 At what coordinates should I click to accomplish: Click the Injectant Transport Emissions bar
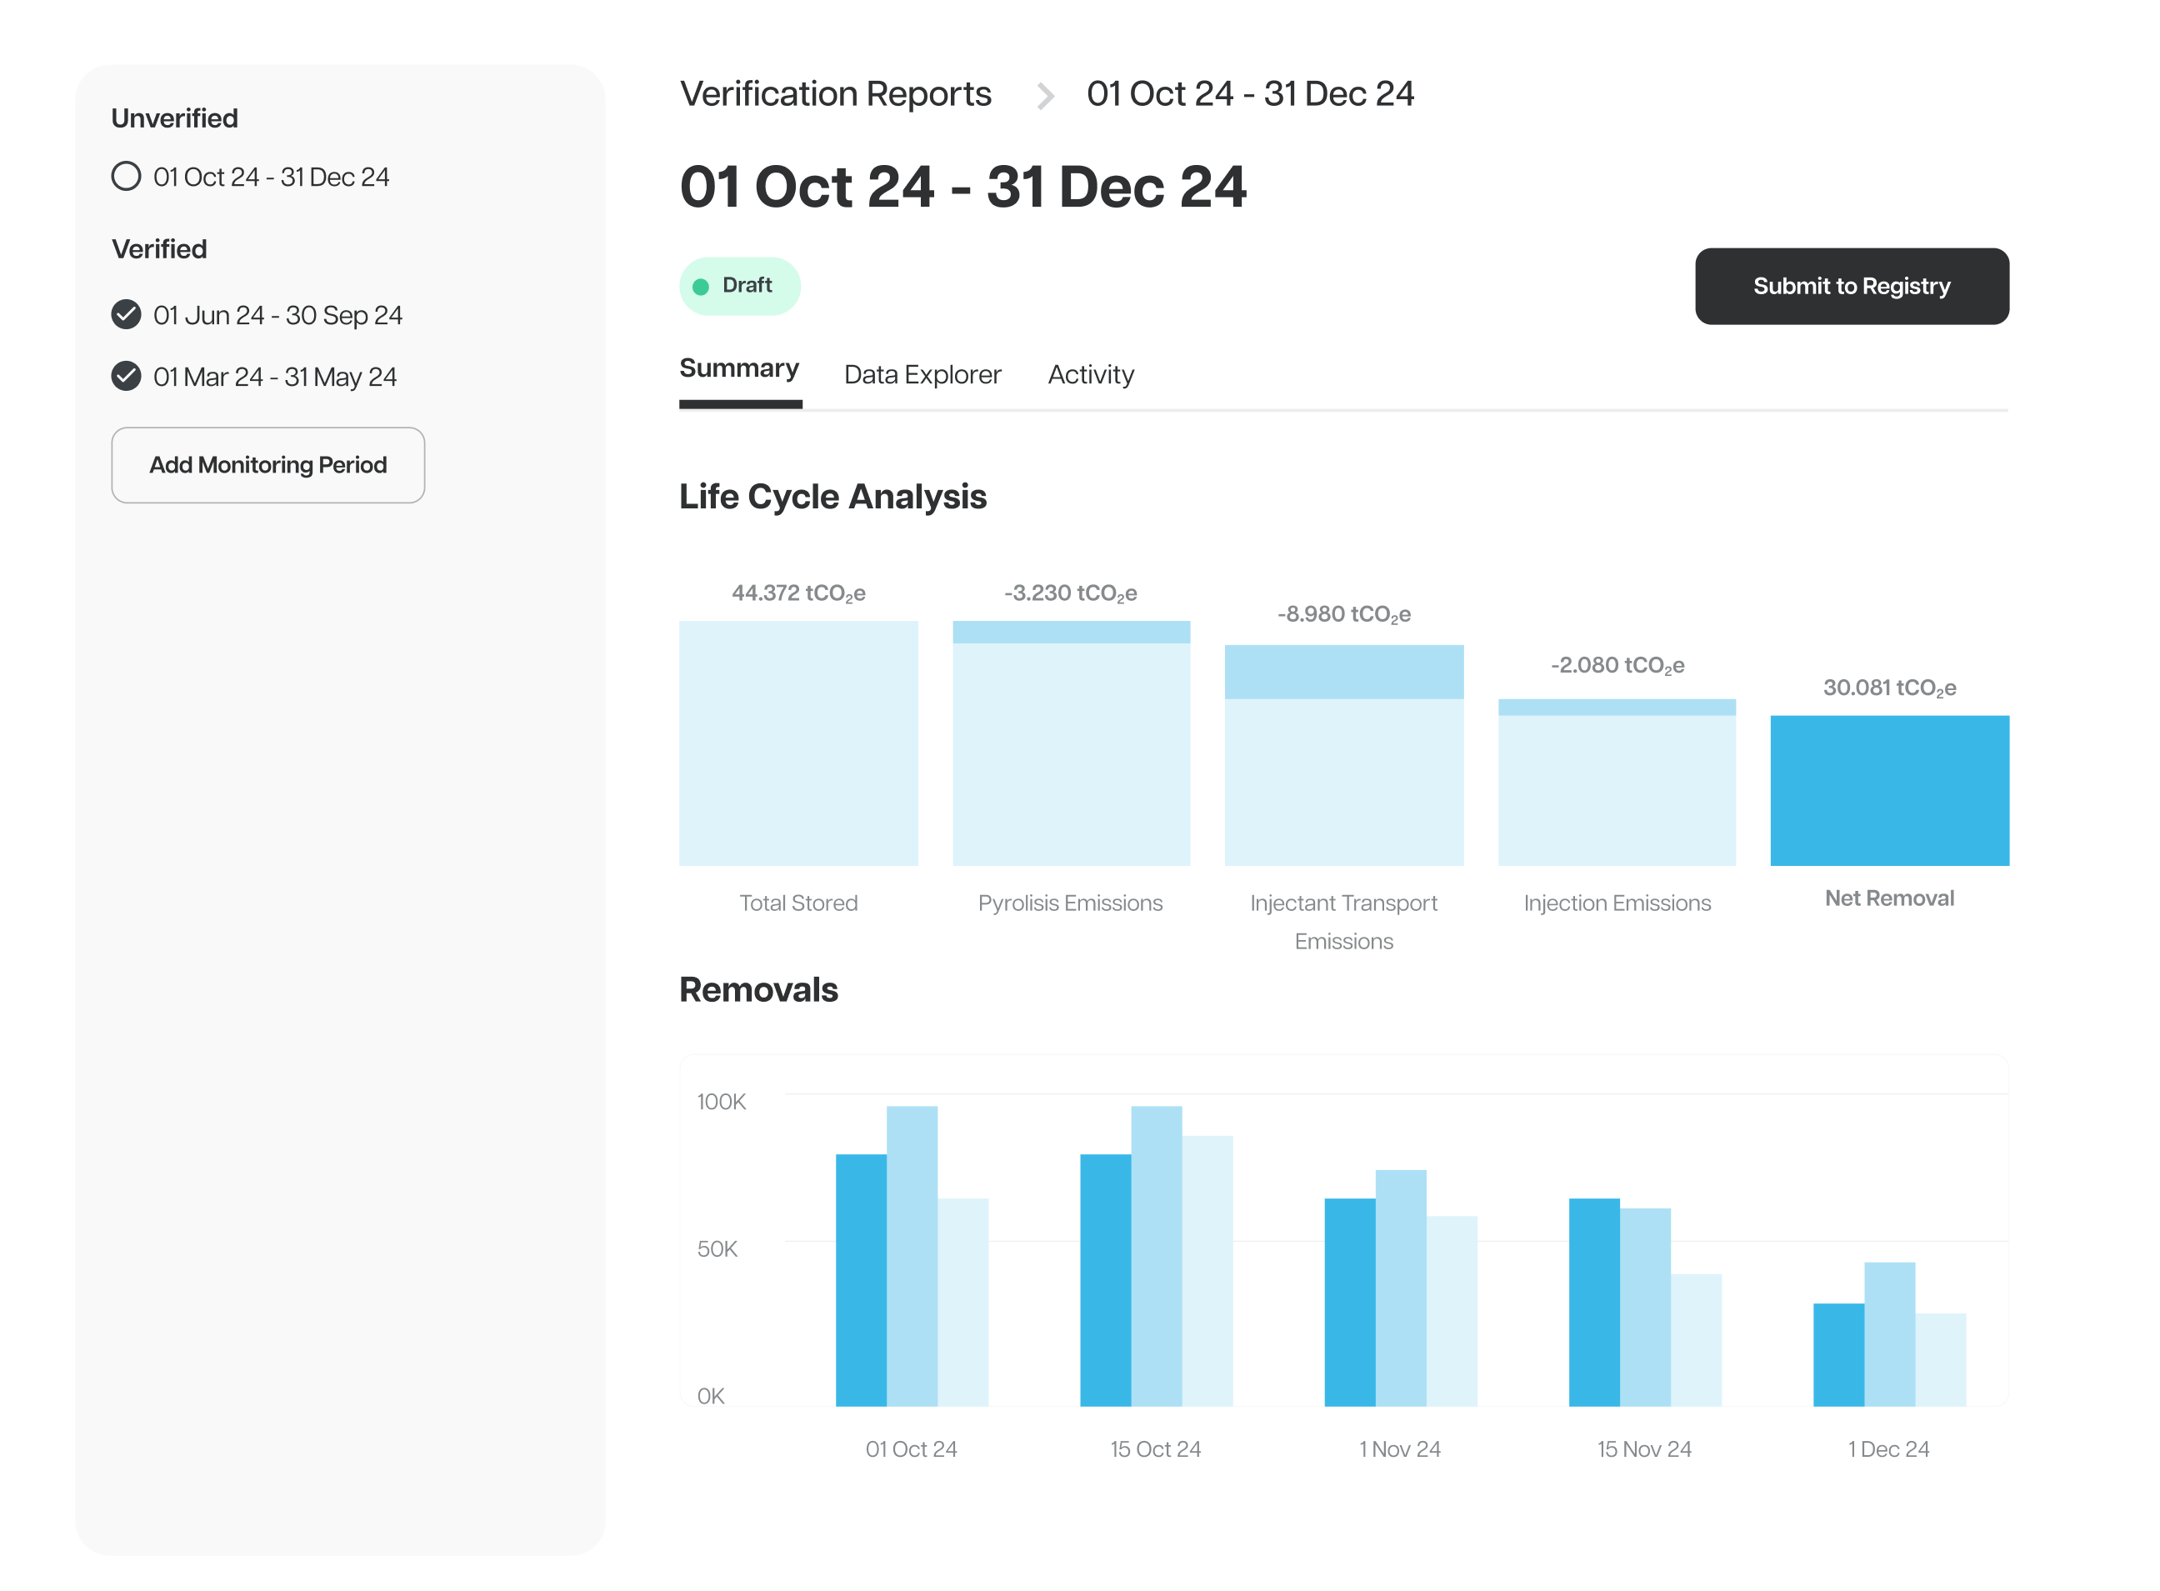(1343, 755)
